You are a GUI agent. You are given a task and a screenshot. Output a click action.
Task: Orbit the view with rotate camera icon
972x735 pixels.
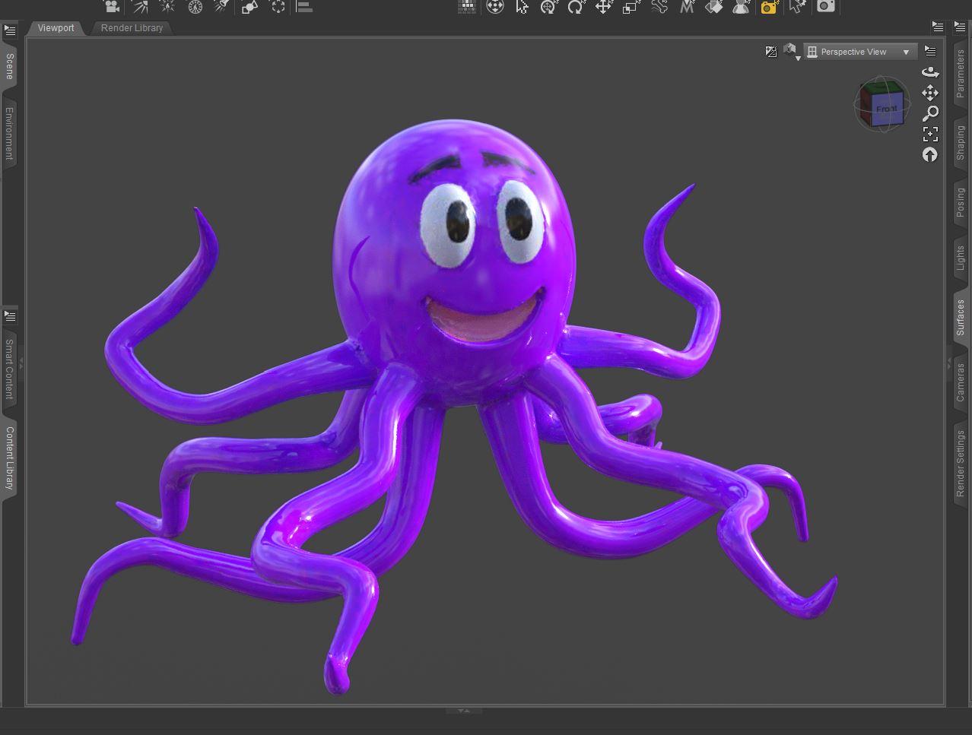tap(930, 71)
